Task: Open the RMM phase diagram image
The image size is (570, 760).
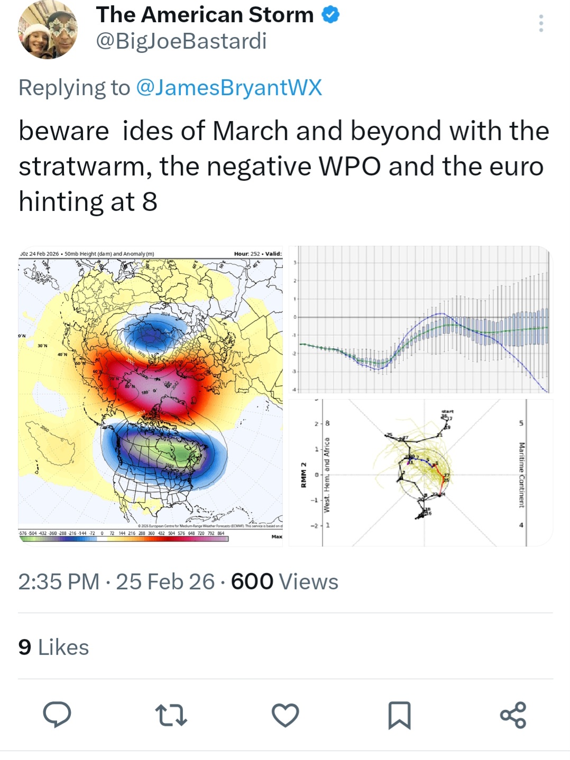Action: [x=420, y=472]
